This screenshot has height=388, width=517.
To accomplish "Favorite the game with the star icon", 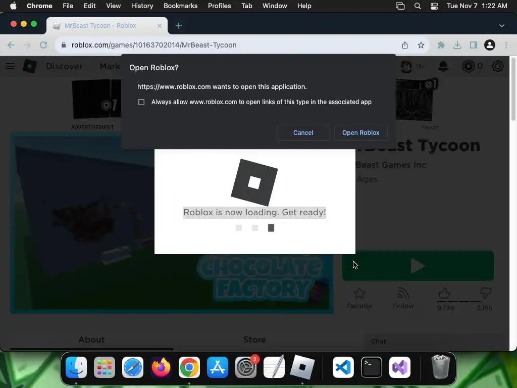I will tap(359, 294).
